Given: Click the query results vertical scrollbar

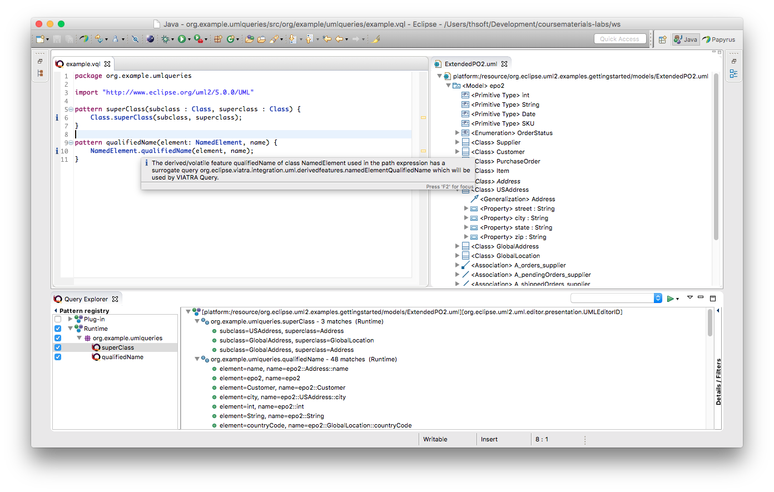Looking at the screenshot, I should coord(710,322).
